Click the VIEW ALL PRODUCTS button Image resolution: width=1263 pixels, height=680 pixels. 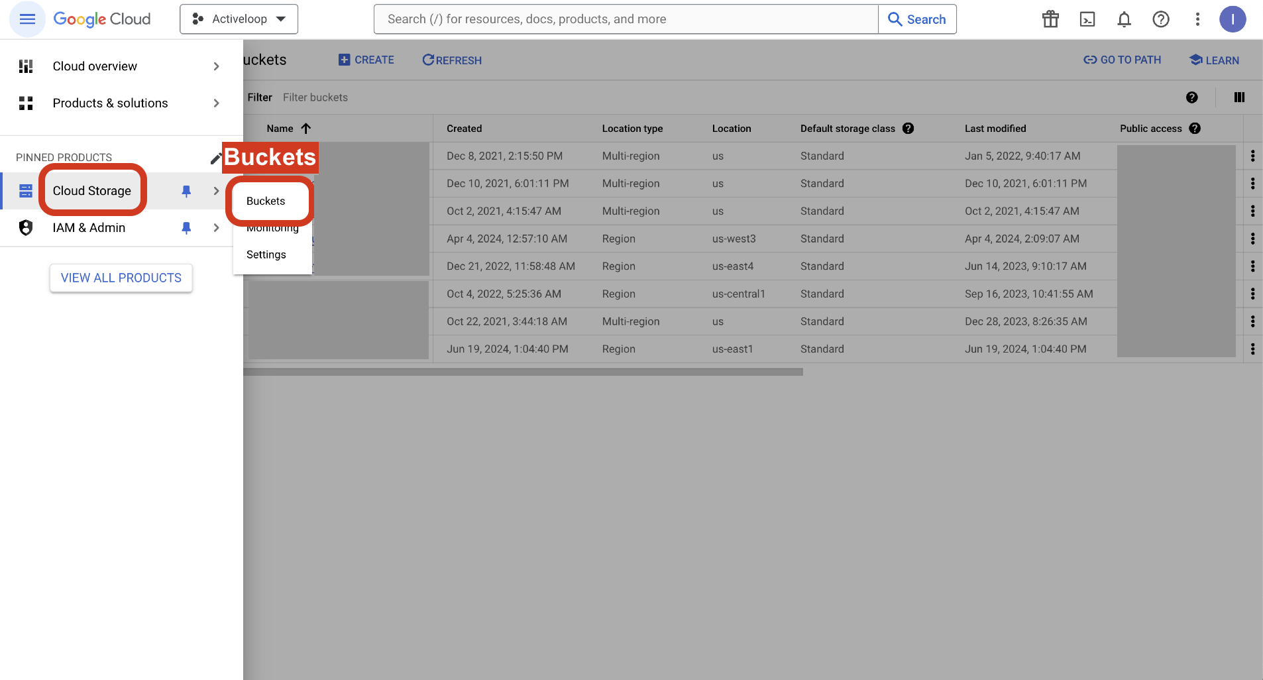tap(121, 278)
